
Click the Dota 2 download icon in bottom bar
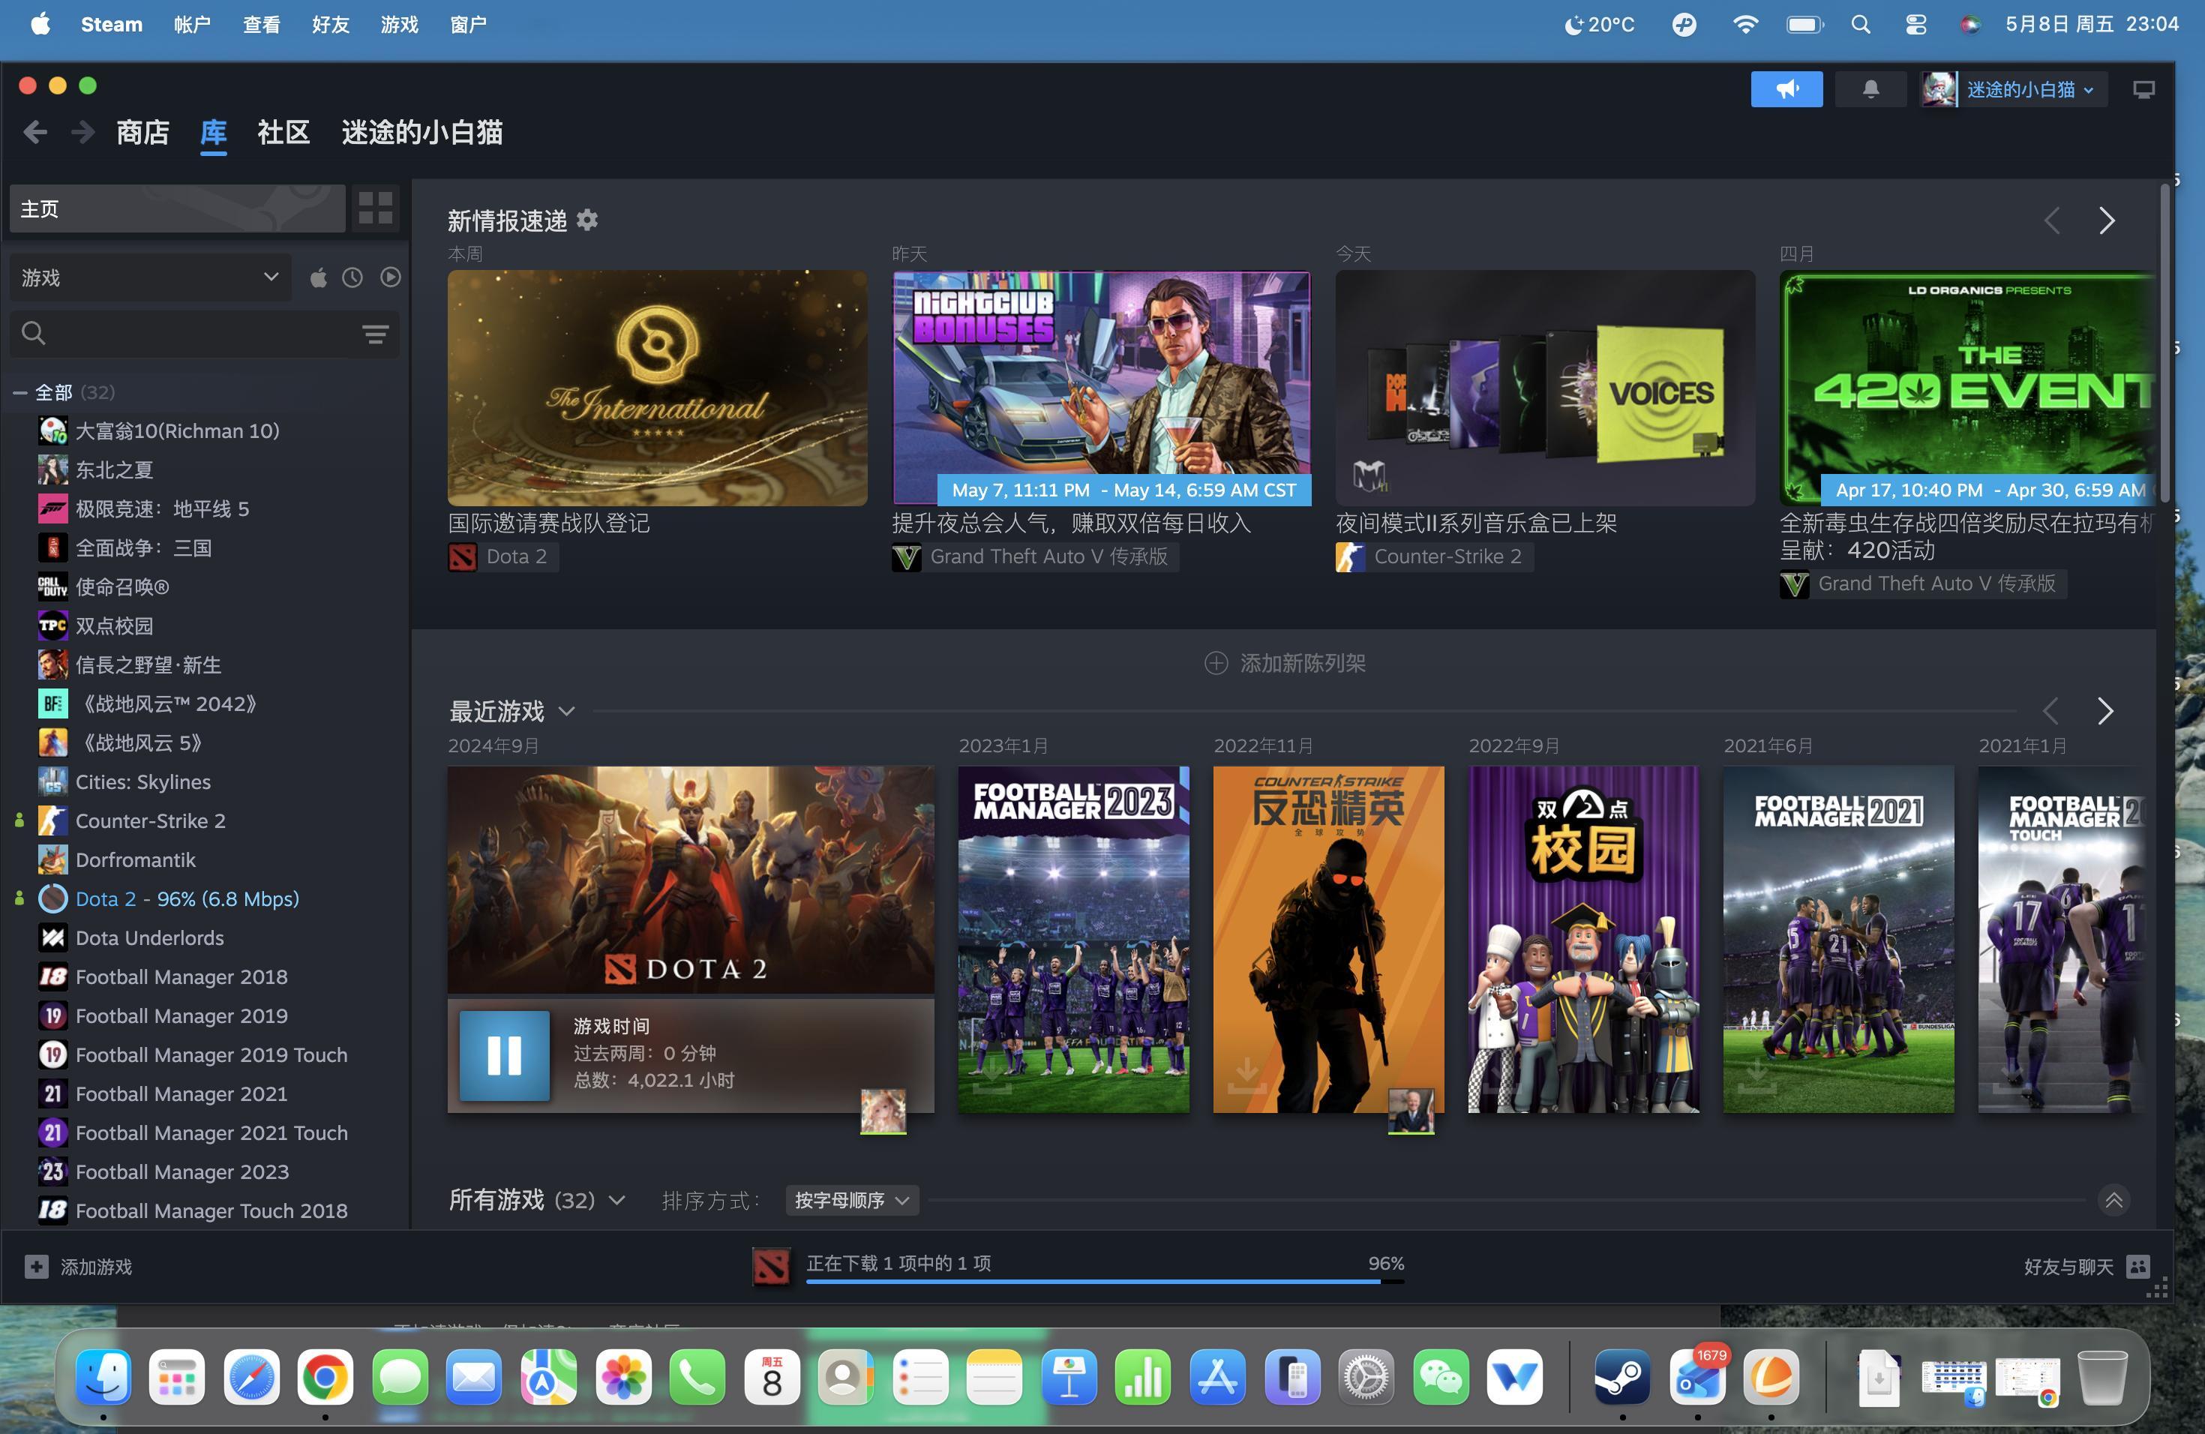771,1266
